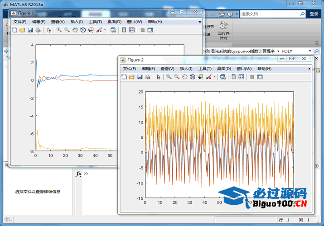Open 查看(V) menu in Figure 1
This screenshot has height=226, width=324.
tap(58, 22)
